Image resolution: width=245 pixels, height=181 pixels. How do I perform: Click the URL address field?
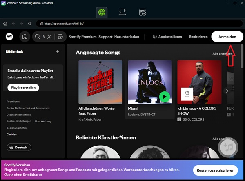click(139, 24)
